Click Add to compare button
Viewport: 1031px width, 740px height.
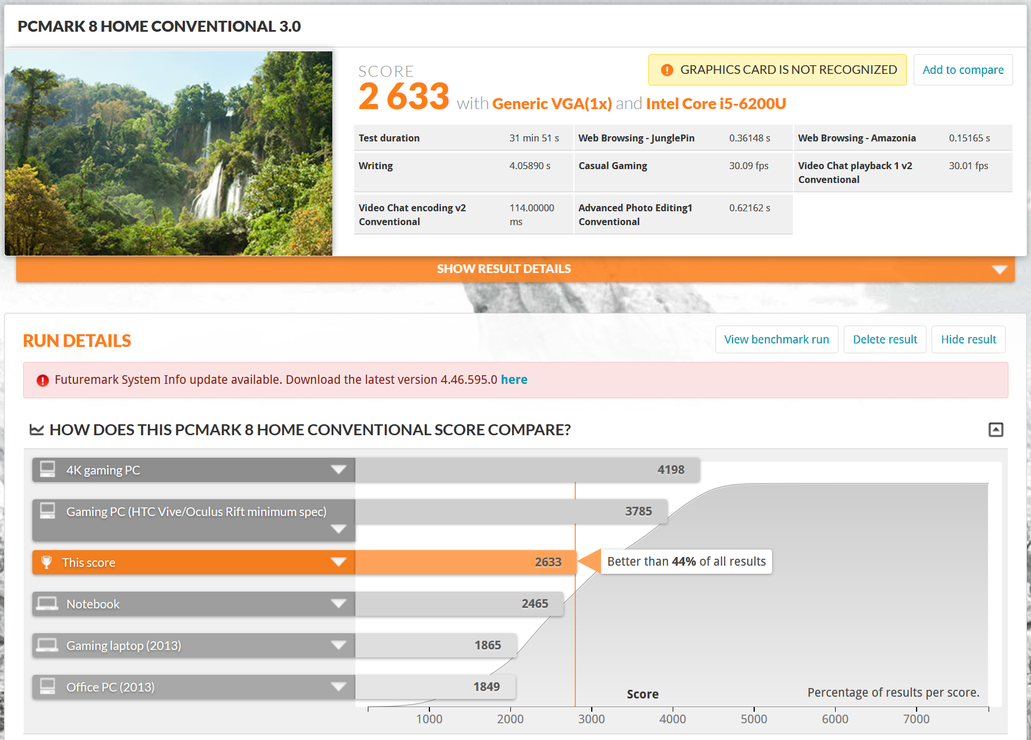963,70
